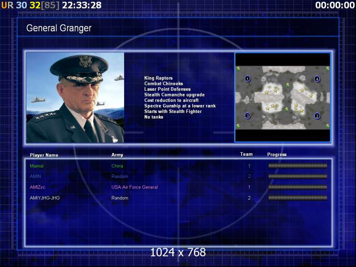Click Mamal's loading progress bar
The image size is (356, 267).
pyautogui.click(x=298, y=166)
